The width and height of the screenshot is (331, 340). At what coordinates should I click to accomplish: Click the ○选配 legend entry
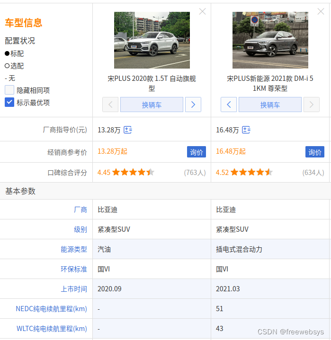coord(14,66)
